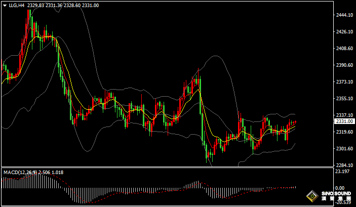
Task: Click the 23.197 MACD scale value
Action: click(x=343, y=172)
